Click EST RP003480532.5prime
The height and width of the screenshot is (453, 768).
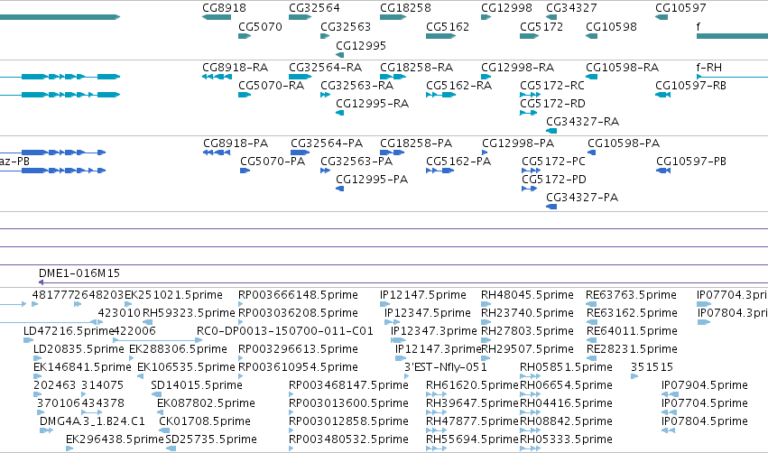348,439
